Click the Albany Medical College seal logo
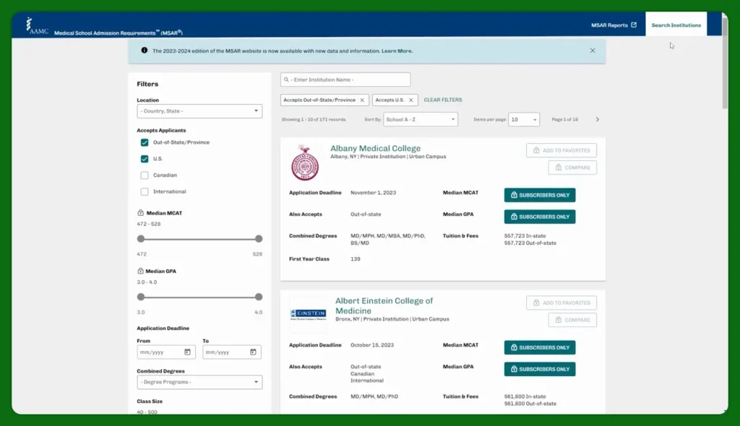 (x=305, y=162)
